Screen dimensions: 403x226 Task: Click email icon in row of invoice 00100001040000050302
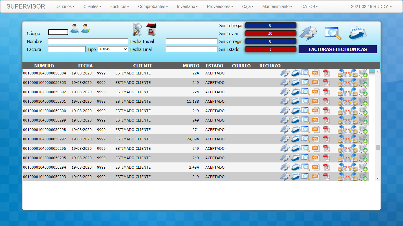[x=295, y=92]
